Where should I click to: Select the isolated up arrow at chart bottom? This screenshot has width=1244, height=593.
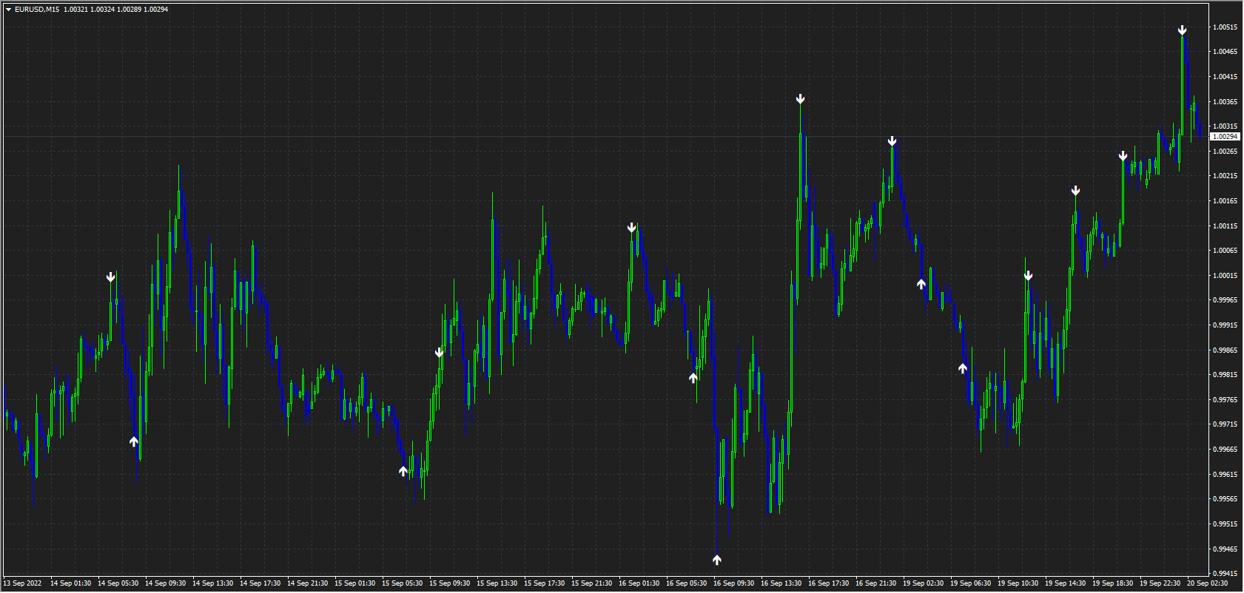pos(717,560)
